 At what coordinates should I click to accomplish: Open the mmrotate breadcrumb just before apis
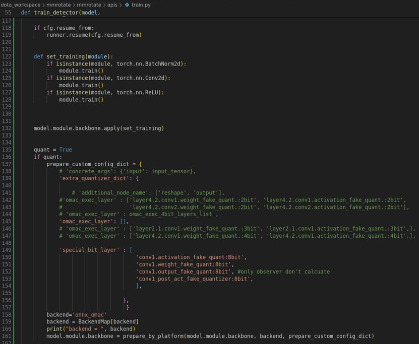(x=88, y=5)
